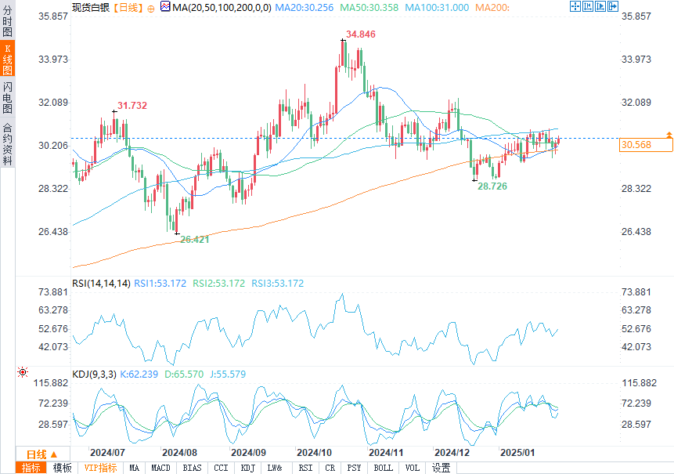This screenshot has width=674, height=474.
Task: Click the MA indicator chart icon
Action: (x=165, y=7)
